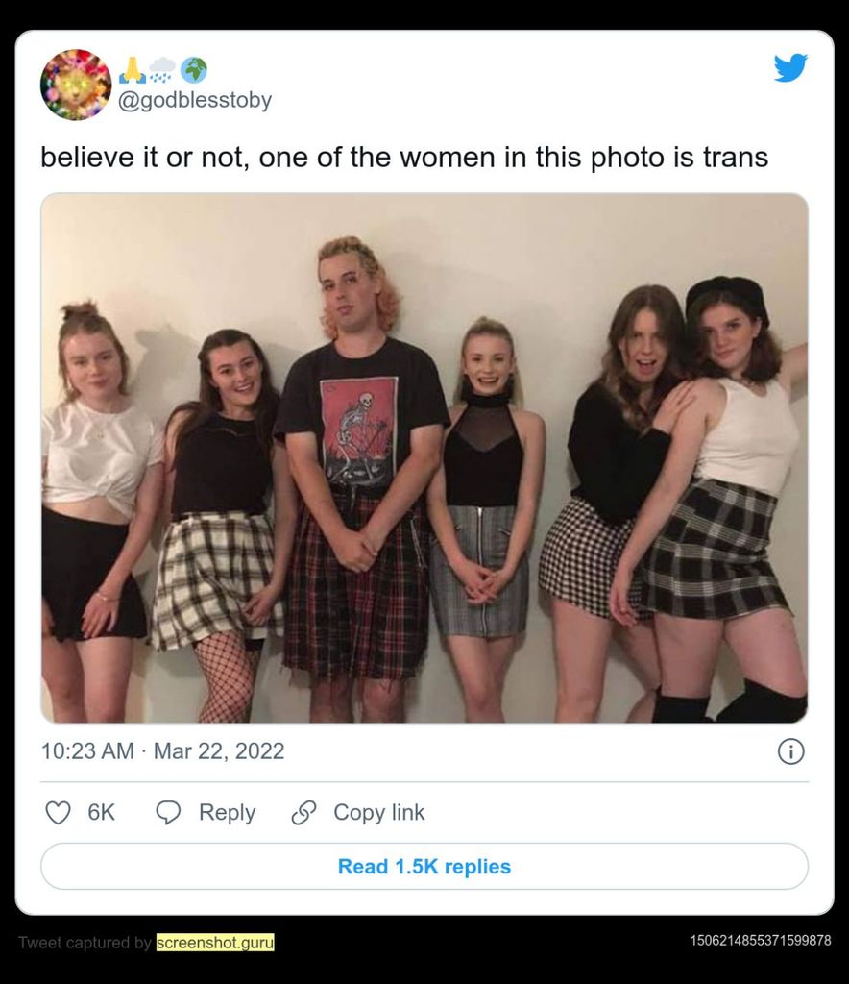Click the rain cloud emoji in display name
This screenshot has width=849, height=984.
(162, 70)
